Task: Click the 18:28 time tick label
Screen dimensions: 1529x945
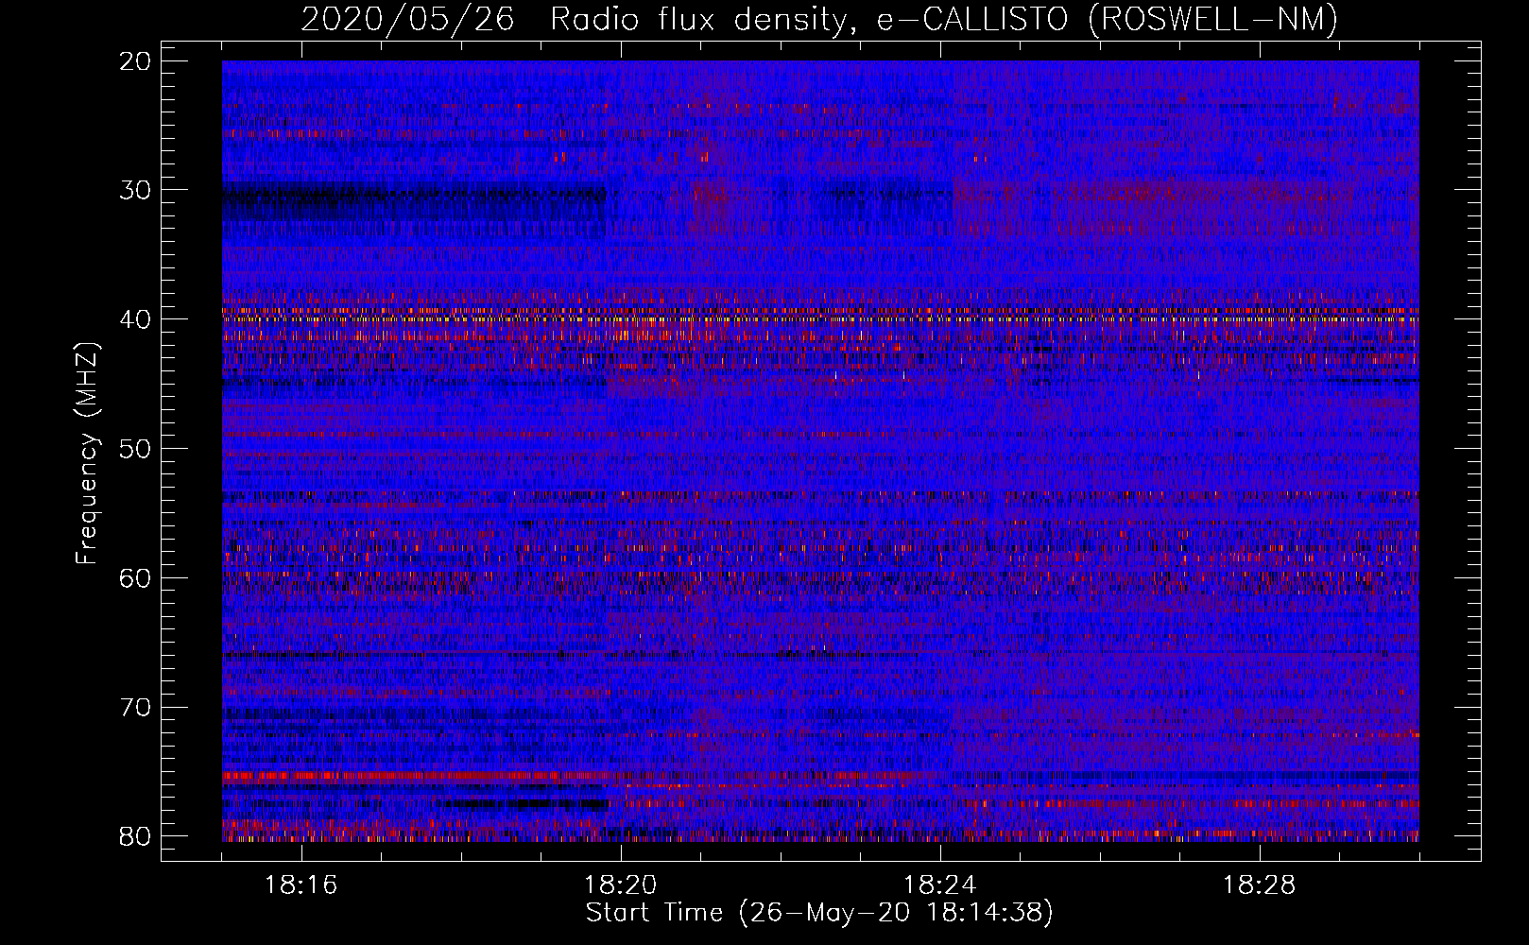Action: pyautogui.click(x=1260, y=885)
